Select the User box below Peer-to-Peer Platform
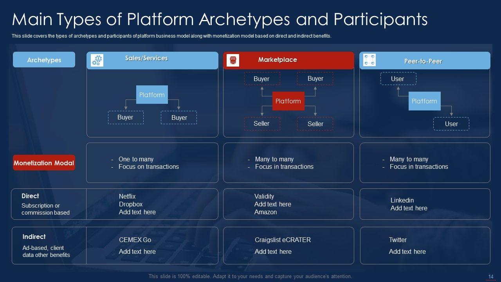The height and width of the screenshot is (282, 501). tap(451, 124)
